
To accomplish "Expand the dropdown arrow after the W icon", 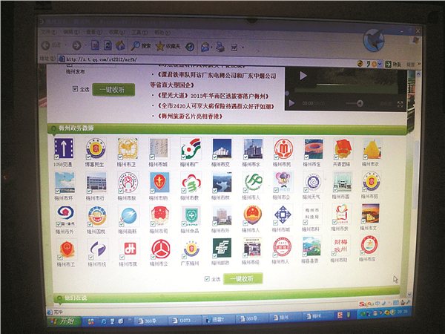I will (243, 48).
